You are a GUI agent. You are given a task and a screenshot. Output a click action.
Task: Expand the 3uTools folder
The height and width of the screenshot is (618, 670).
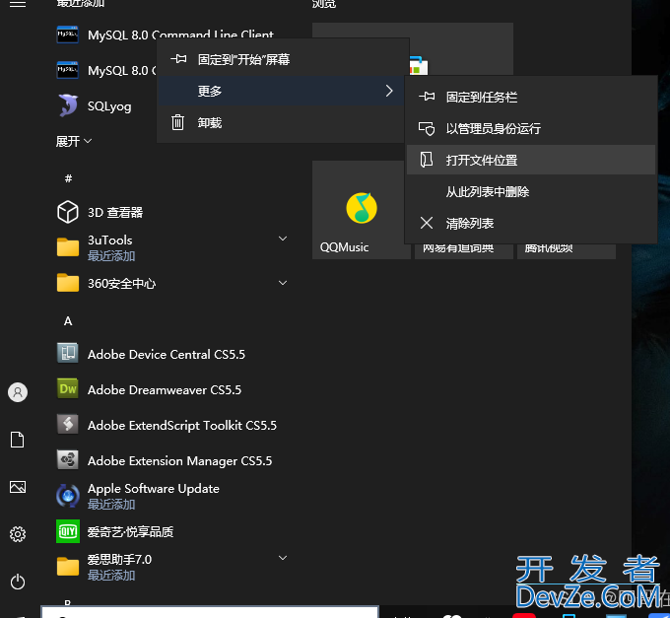tap(282, 240)
